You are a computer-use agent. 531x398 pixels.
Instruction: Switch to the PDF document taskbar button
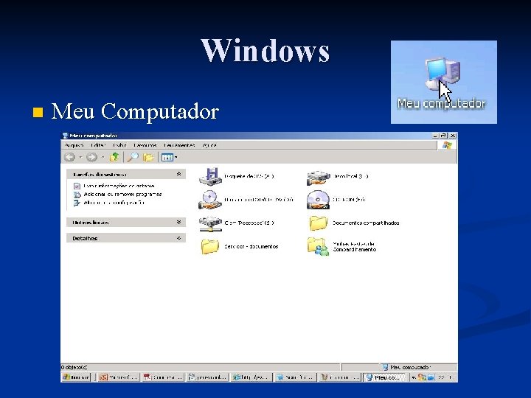[x=163, y=377]
